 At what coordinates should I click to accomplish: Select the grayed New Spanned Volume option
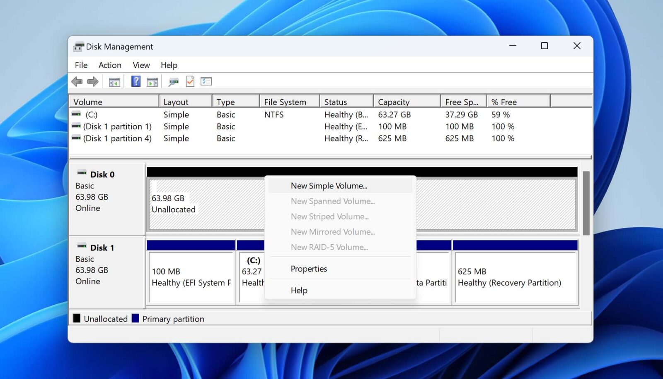[332, 201]
